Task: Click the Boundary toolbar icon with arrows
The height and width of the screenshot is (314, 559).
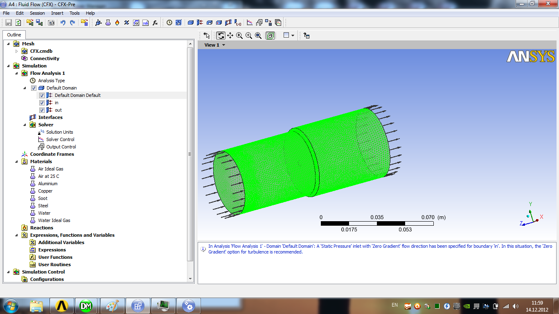Action: pos(200,23)
